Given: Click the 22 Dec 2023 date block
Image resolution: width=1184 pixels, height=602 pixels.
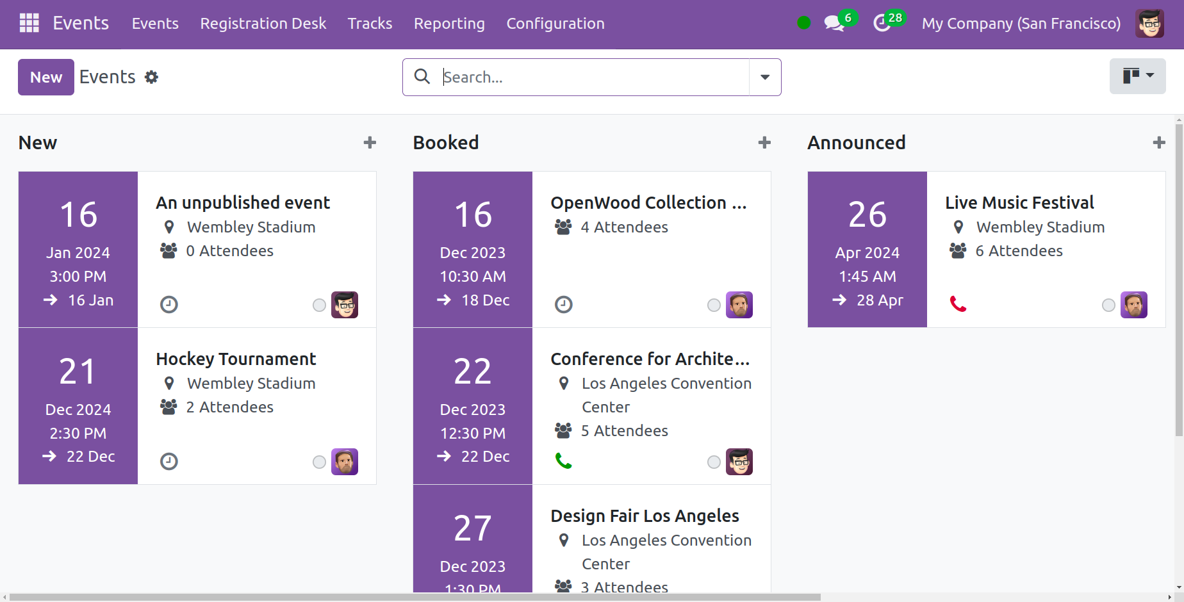Looking at the screenshot, I should click(x=473, y=406).
